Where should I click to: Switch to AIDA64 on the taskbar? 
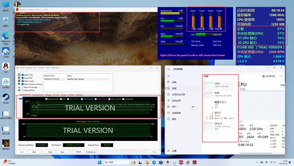[181, 162]
